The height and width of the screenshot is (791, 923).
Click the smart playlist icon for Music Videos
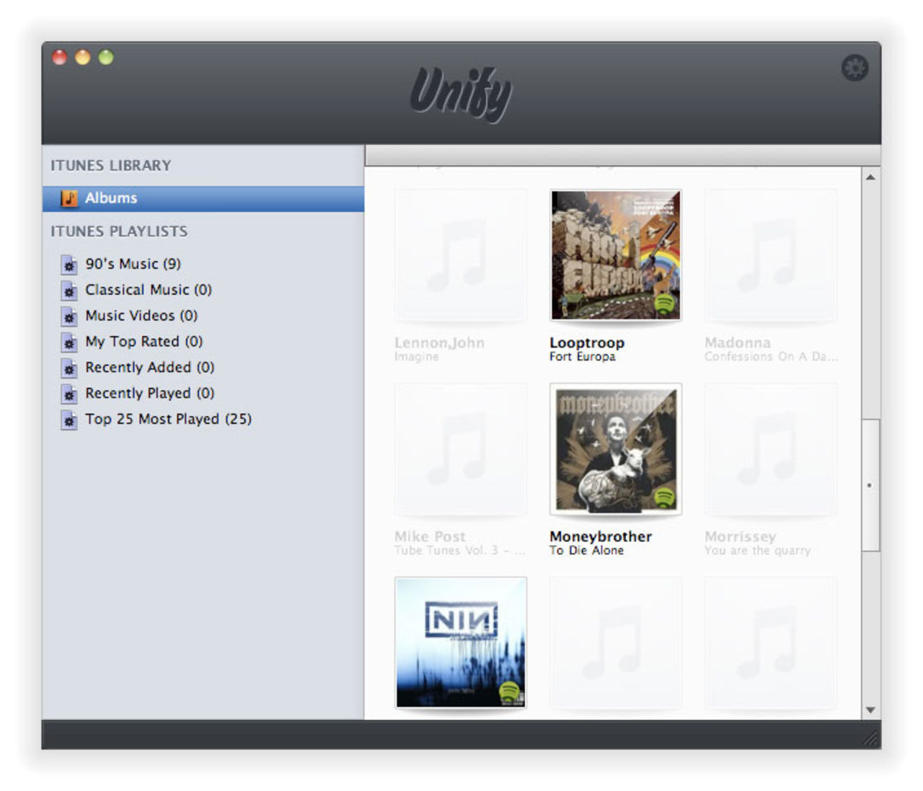pos(70,316)
